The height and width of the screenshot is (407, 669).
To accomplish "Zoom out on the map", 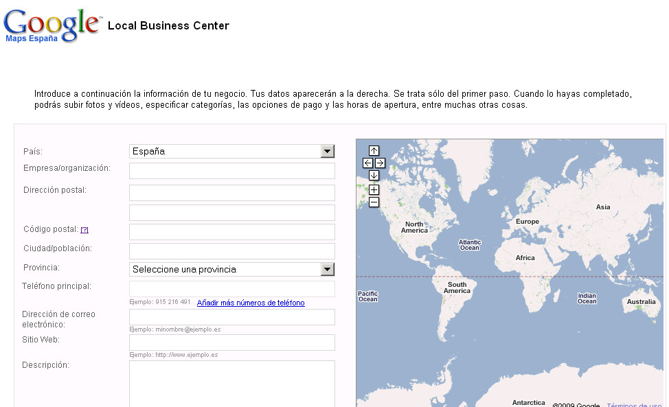I will coord(374,202).
